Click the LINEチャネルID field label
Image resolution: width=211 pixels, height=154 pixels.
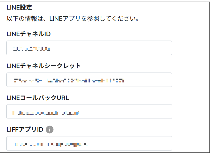tap(28, 34)
